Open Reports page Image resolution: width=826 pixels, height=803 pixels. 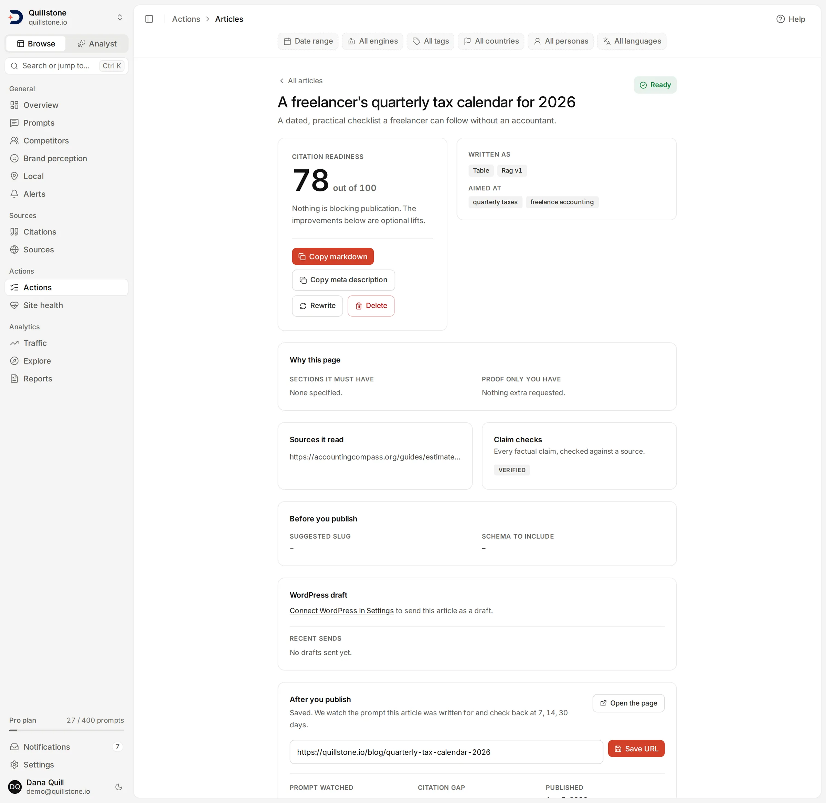(x=67, y=379)
